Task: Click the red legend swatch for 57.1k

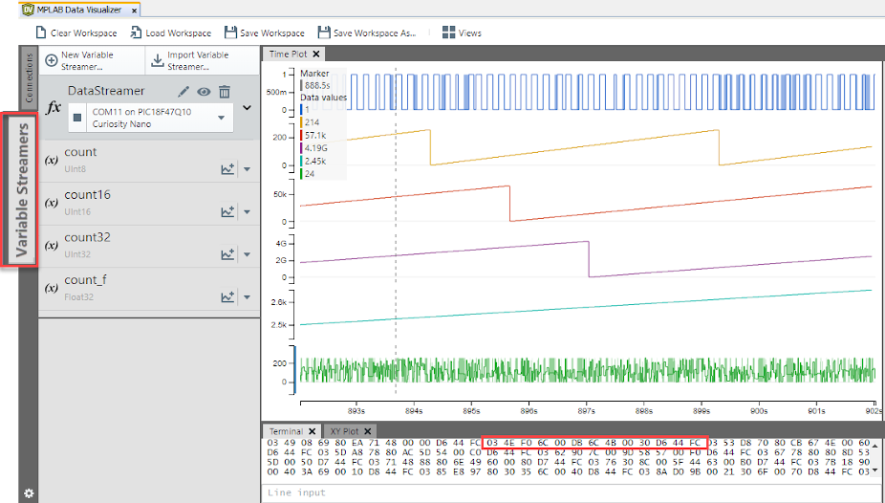Action: coord(301,136)
